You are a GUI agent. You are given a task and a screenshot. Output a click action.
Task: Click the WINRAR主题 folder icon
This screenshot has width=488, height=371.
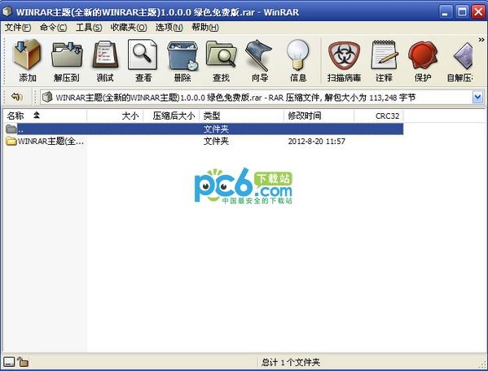11,142
